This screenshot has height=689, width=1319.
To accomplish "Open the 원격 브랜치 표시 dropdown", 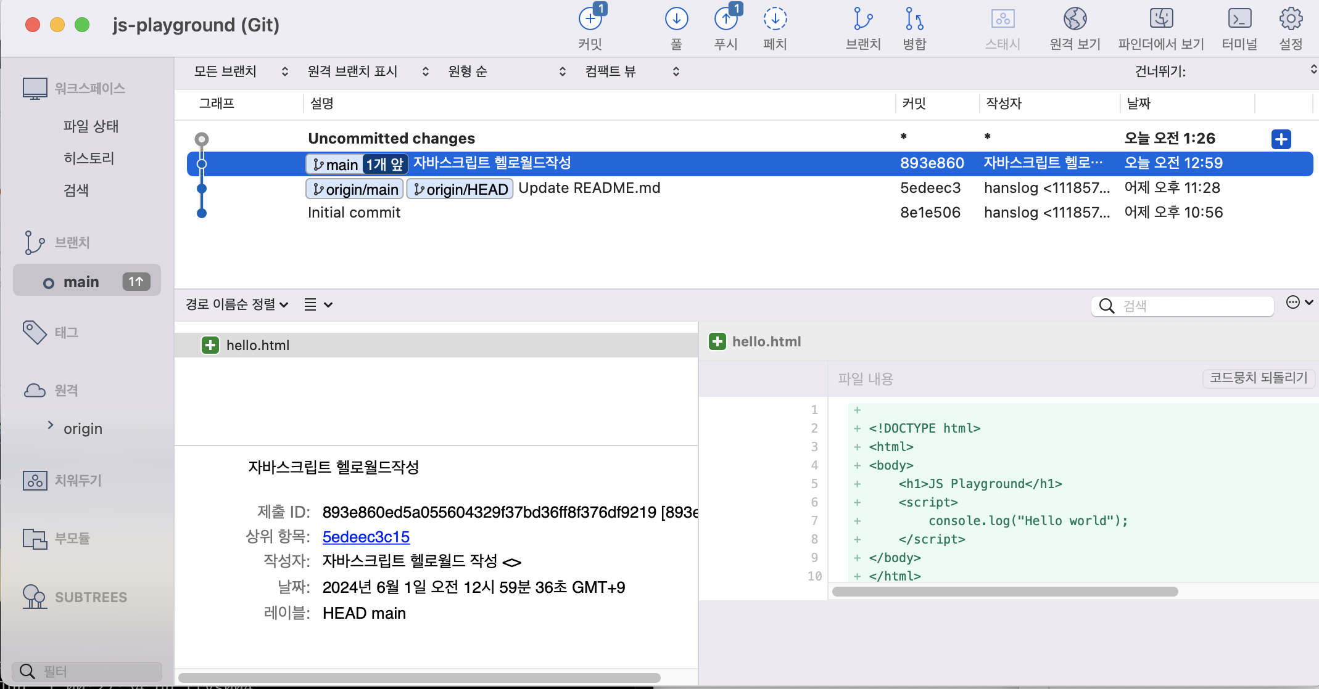I will (x=368, y=71).
